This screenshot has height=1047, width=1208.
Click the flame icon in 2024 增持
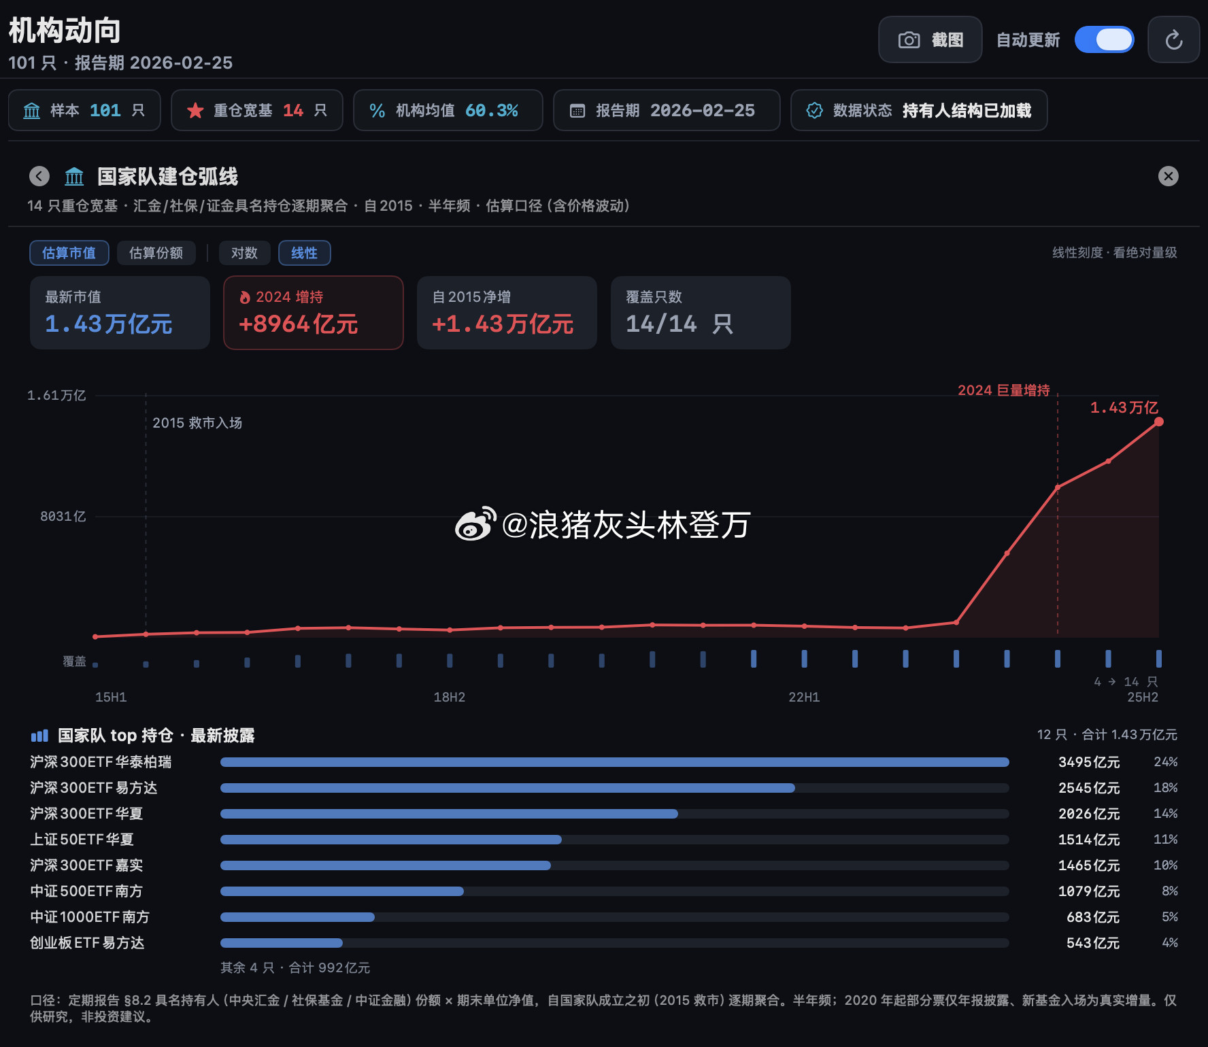(245, 298)
